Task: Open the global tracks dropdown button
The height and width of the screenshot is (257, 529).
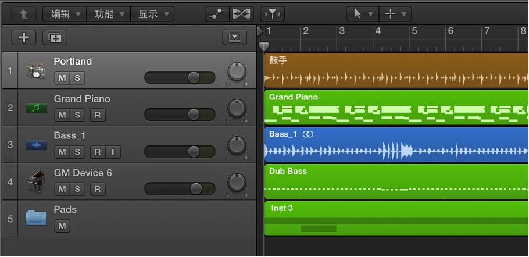Action: 234,38
